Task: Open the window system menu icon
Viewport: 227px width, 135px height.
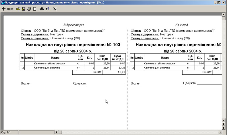Action: tap(3, 2)
